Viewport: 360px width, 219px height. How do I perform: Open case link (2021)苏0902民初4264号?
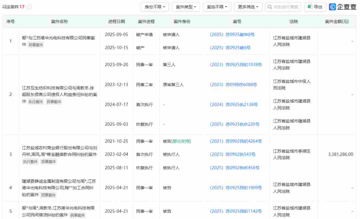(236, 141)
